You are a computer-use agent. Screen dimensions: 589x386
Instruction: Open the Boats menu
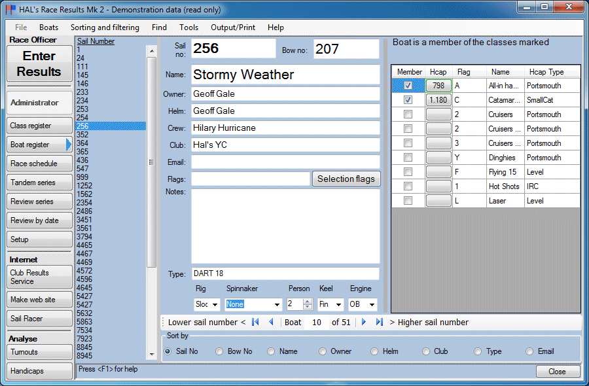[x=49, y=27]
